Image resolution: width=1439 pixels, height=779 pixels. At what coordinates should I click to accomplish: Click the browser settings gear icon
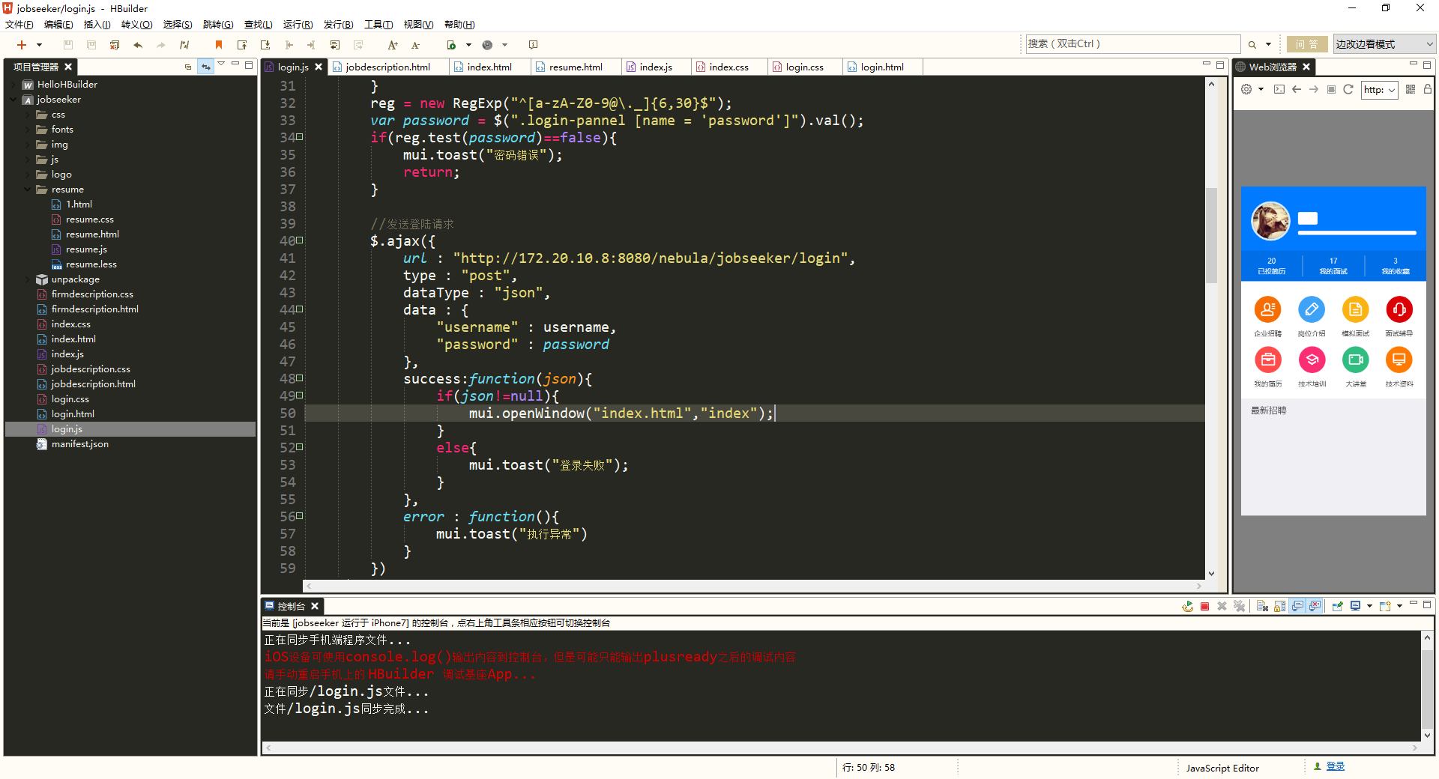(x=1246, y=89)
